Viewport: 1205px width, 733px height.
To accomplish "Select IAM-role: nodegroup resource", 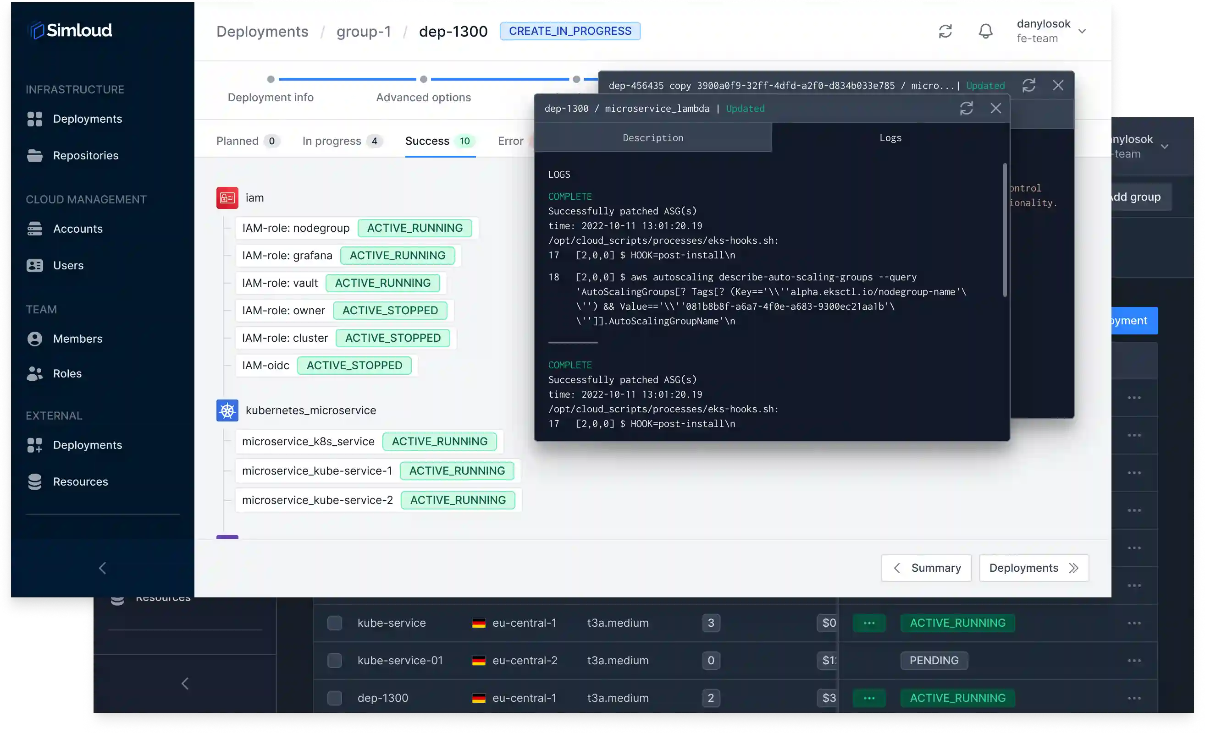I will click(x=357, y=228).
